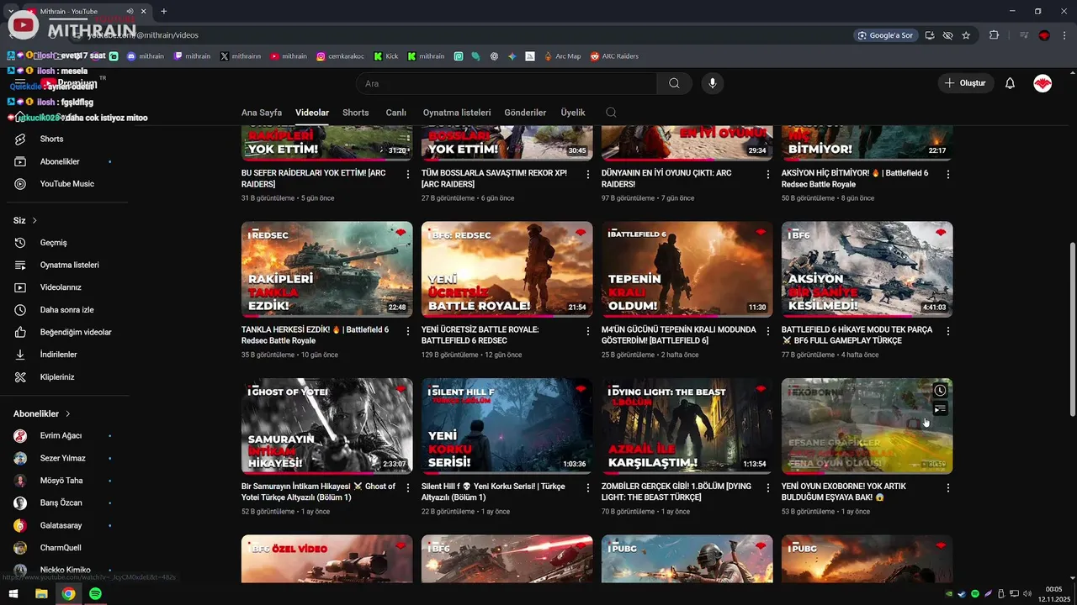The image size is (1077, 605).
Task: Click the YouTube search input field
Action: point(507,83)
